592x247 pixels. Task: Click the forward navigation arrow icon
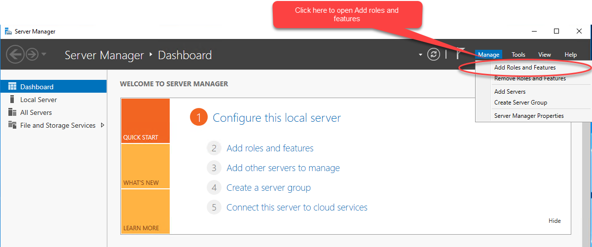click(32, 54)
